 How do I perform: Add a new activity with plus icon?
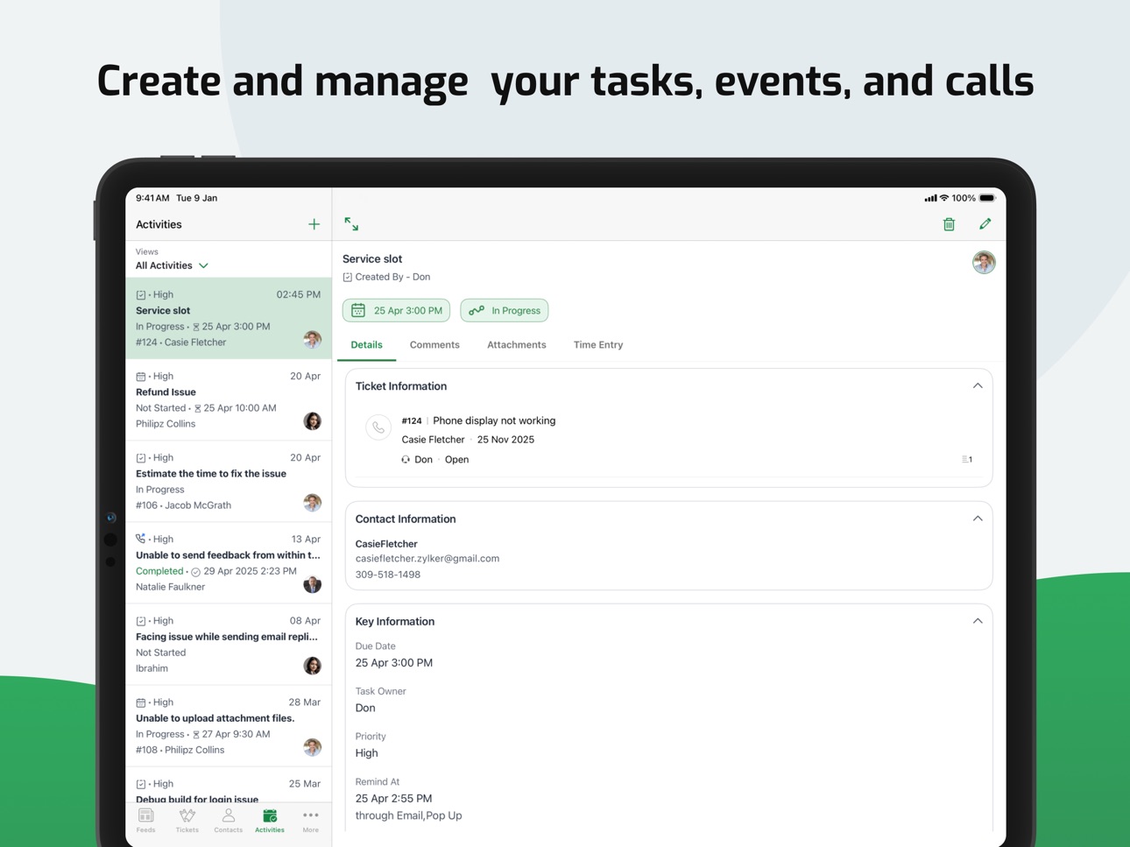pos(314,224)
